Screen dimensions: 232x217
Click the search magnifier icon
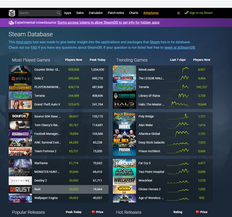[x=58, y=13]
